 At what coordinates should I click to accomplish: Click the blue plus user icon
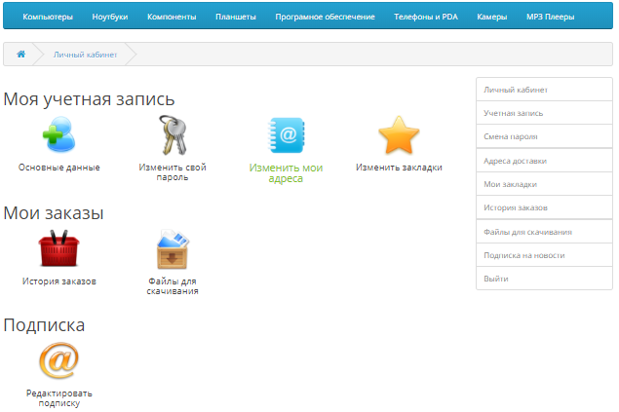(58, 135)
